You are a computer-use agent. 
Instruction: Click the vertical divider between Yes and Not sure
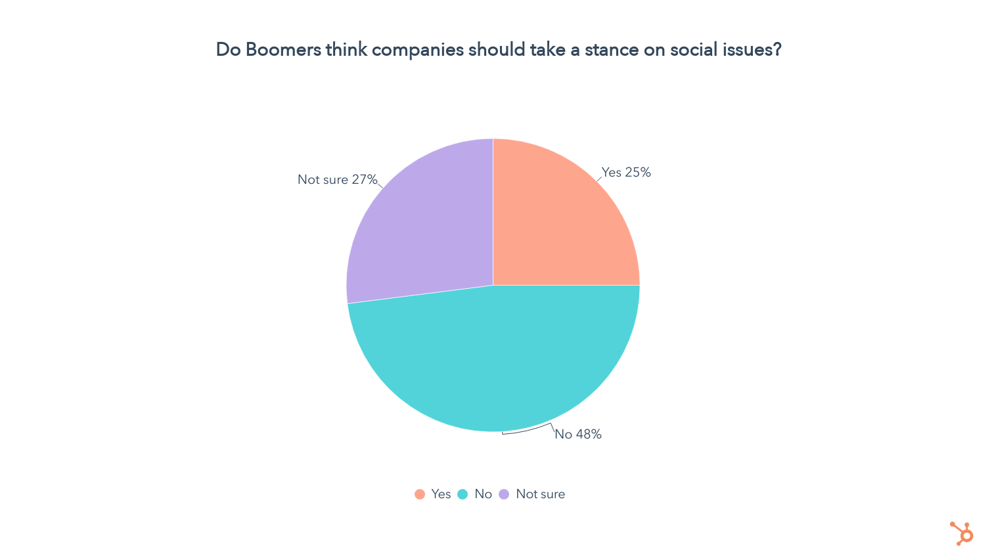493,210
